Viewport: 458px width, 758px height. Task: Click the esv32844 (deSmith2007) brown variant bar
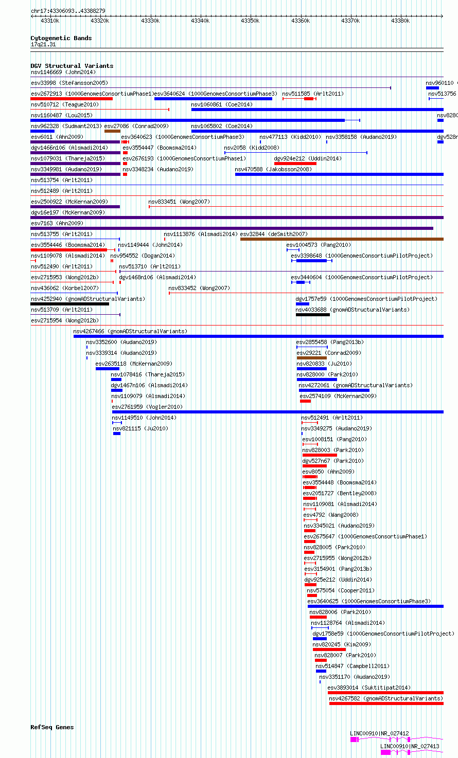pyautogui.click(x=342, y=239)
